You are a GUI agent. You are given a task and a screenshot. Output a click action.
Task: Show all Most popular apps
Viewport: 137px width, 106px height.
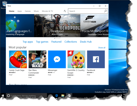pyautogui.click(x=102, y=48)
